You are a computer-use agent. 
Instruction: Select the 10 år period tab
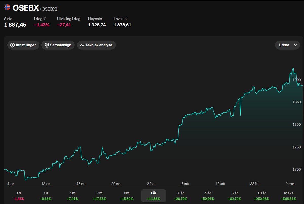(x=261, y=196)
